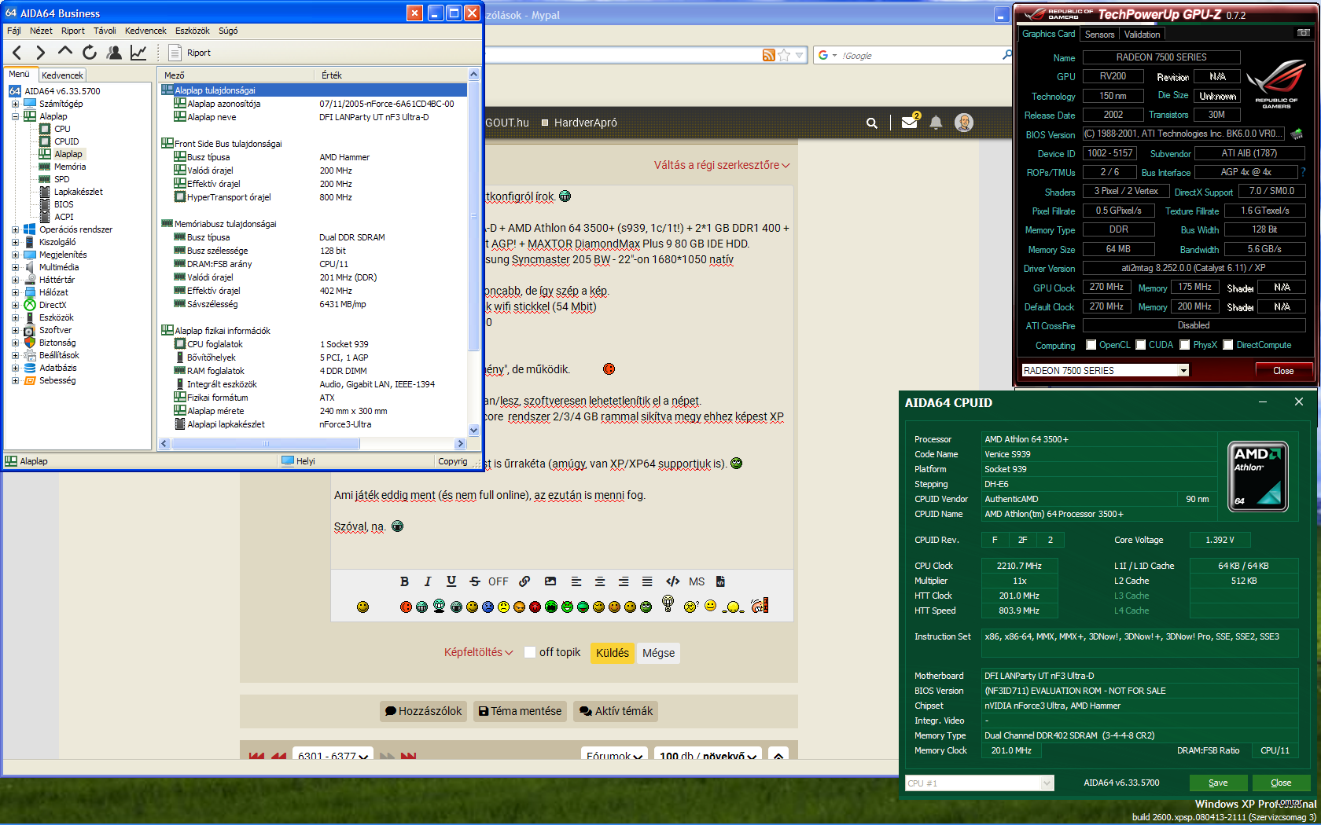Viewport: 1321px width, 825px height.
Task: Click the forum search magnifier icon
Action: (x=871, y=123)
